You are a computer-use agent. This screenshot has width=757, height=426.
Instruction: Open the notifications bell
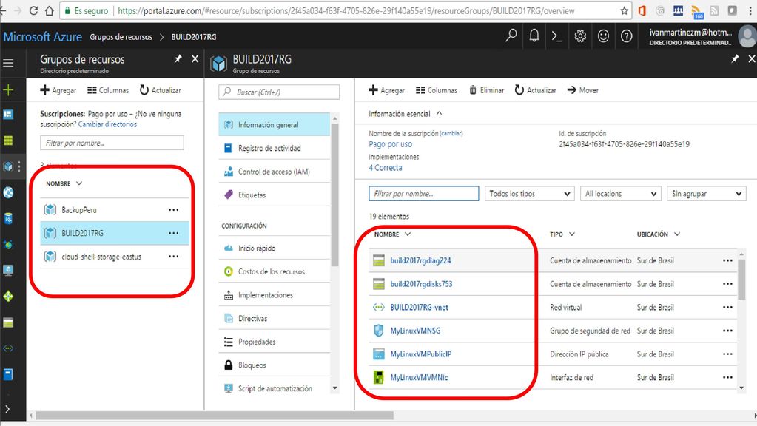point(534,35)
